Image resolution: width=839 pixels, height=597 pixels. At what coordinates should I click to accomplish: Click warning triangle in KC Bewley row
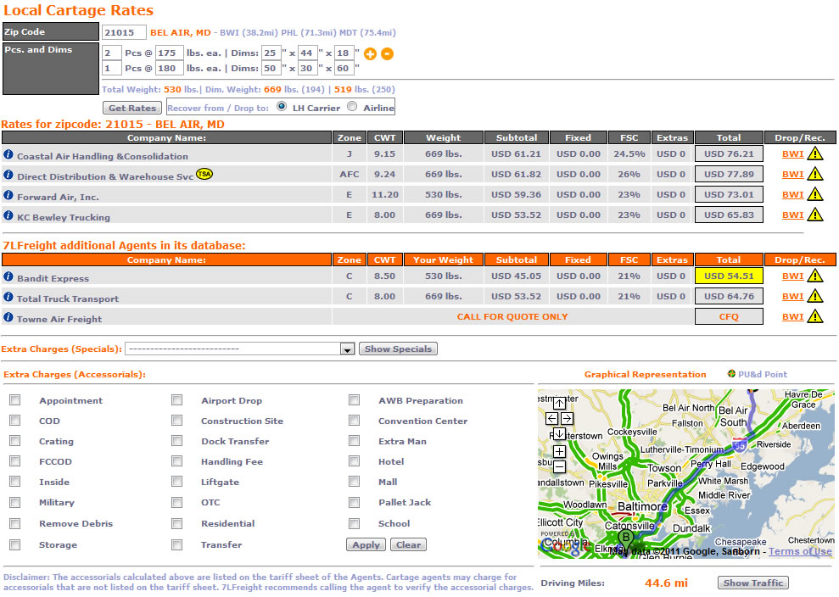pyautogui.click(x=815, y=215)
